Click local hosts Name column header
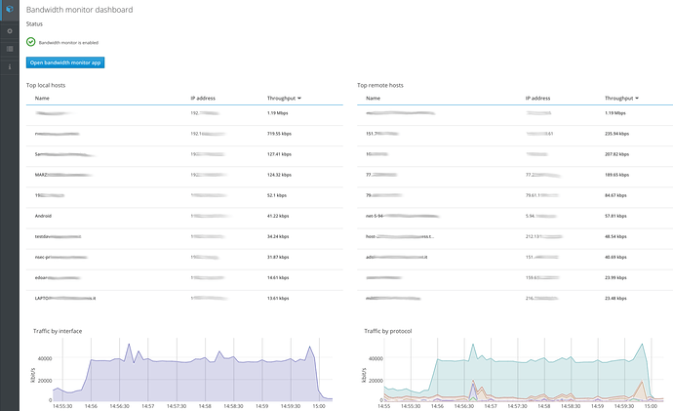 point(42,99)
